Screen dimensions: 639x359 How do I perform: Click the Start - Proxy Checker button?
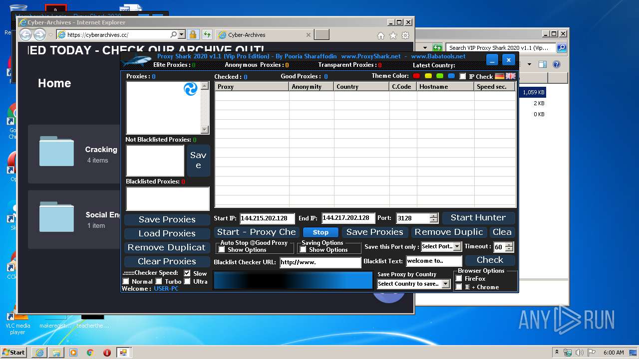257,232
